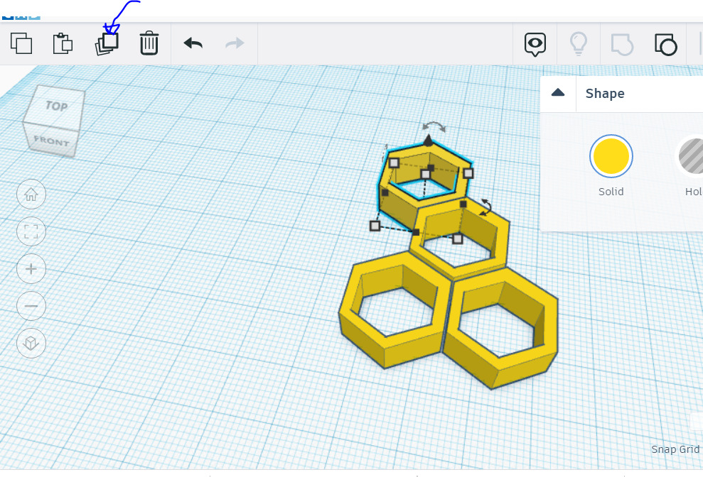The image size is (703, 477).
Task: Delete selection with the trash icon
Action: [149, 43]
